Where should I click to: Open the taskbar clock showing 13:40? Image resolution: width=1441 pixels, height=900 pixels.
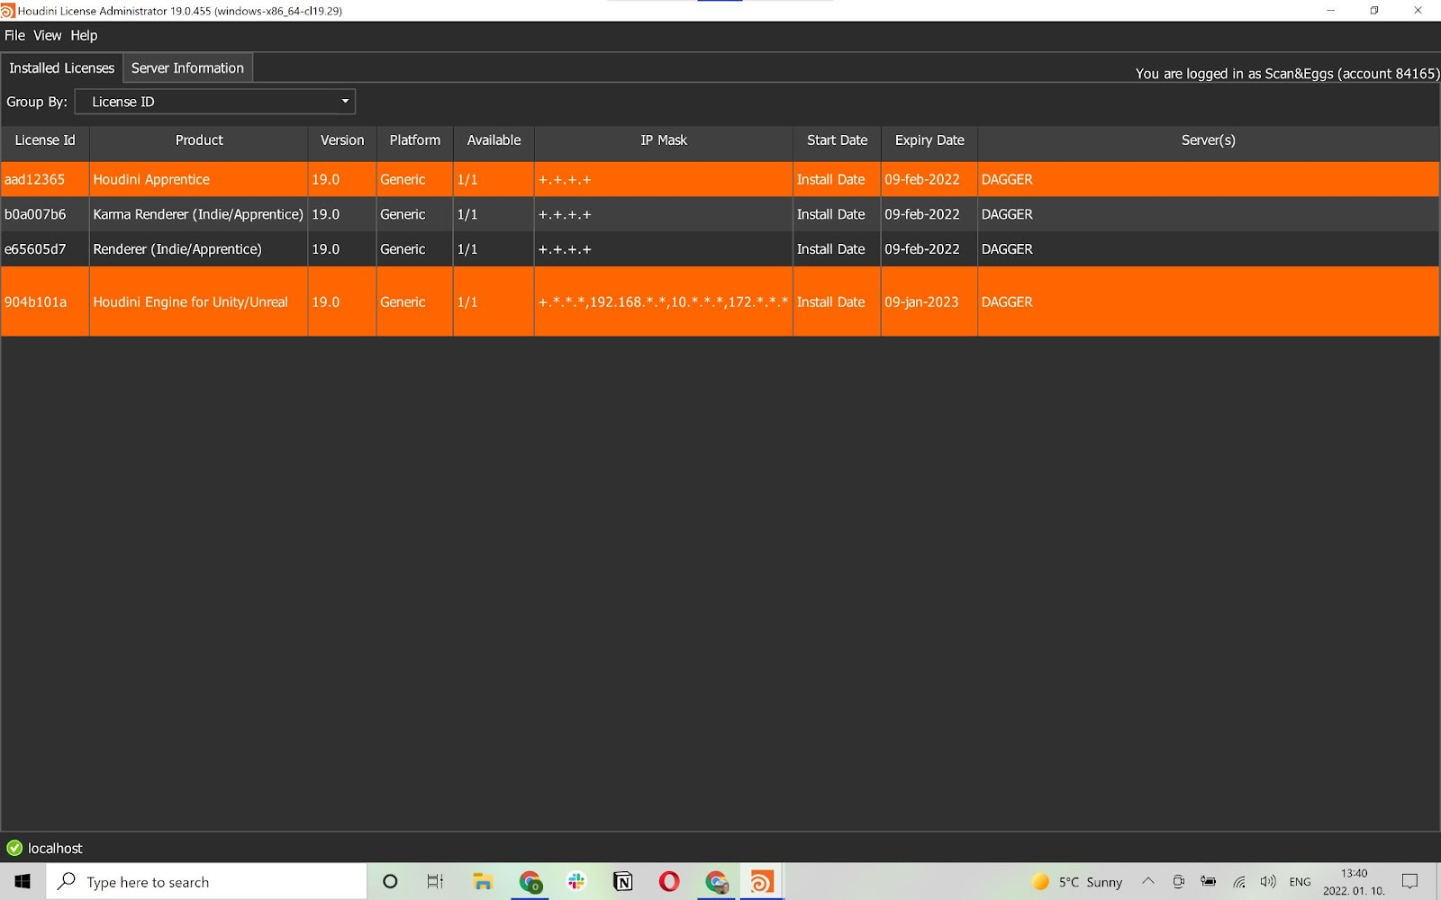point(1354,882)
